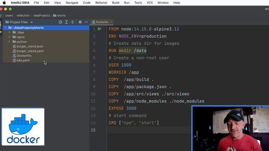Image resolution: width=269 pixels, height=151 pixels.
Task: Click the run gutter icon on line 1
Action: (x=100, y=29)
